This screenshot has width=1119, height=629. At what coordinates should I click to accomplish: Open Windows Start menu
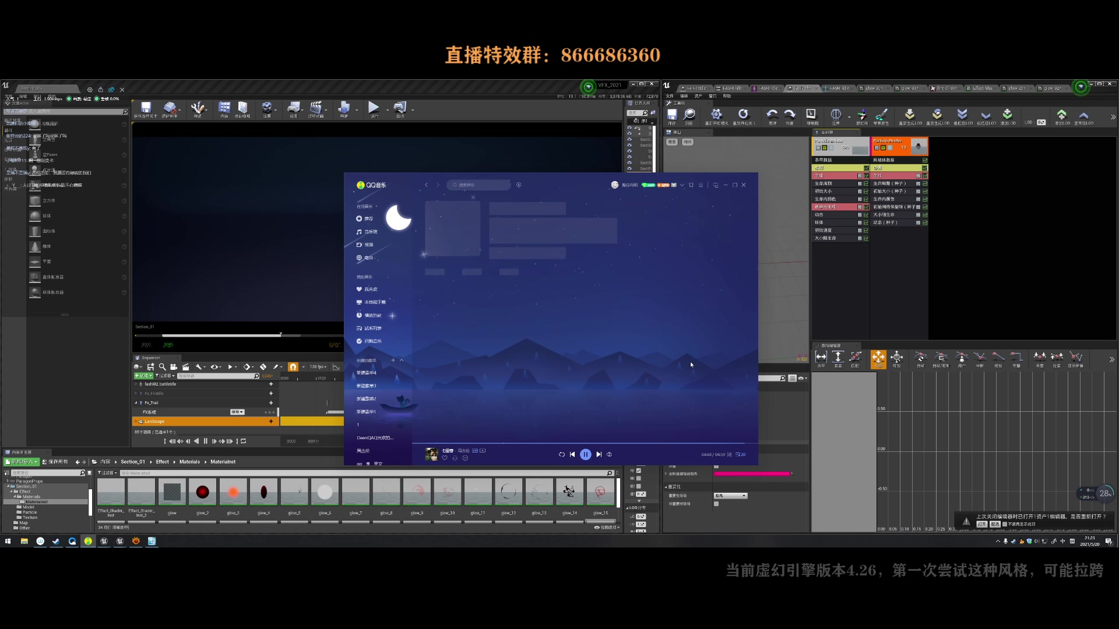pos(8,541)
